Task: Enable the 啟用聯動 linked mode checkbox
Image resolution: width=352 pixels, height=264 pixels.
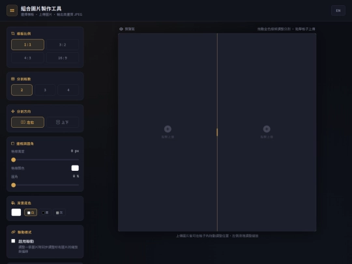Action: point(13,241)
